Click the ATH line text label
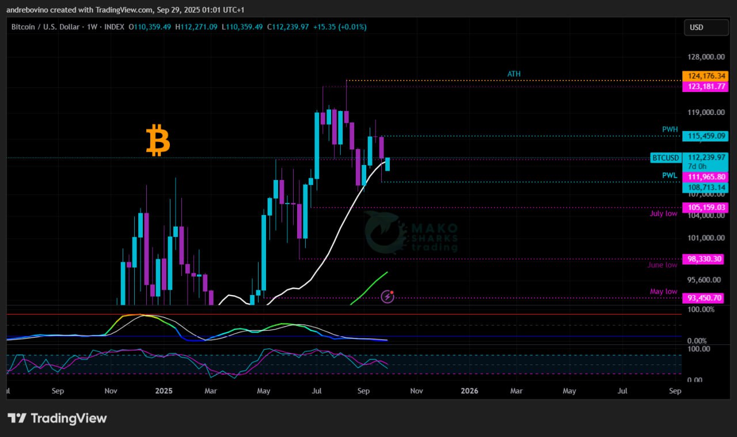737x437 pixels. point(514,74)
